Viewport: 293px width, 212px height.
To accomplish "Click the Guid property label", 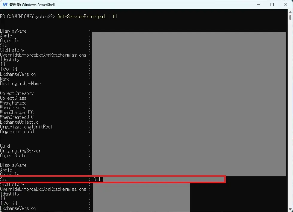I will [5, 146].
